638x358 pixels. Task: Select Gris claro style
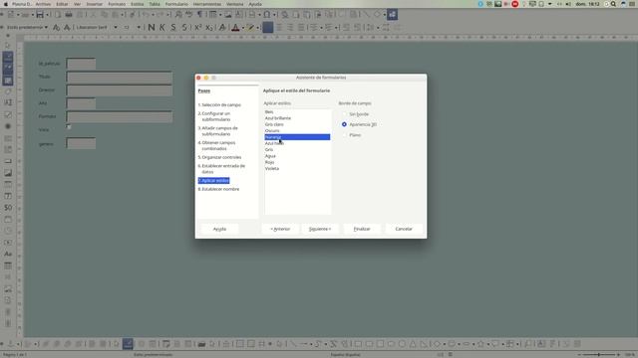coord(297,124)
